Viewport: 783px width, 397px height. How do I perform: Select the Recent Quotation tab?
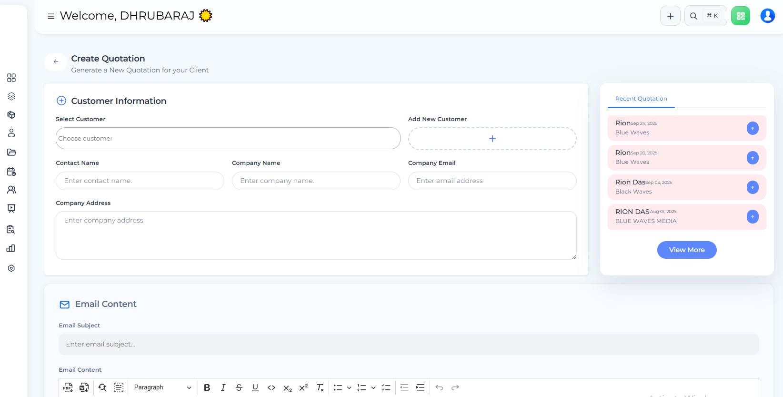click(641, 99)
